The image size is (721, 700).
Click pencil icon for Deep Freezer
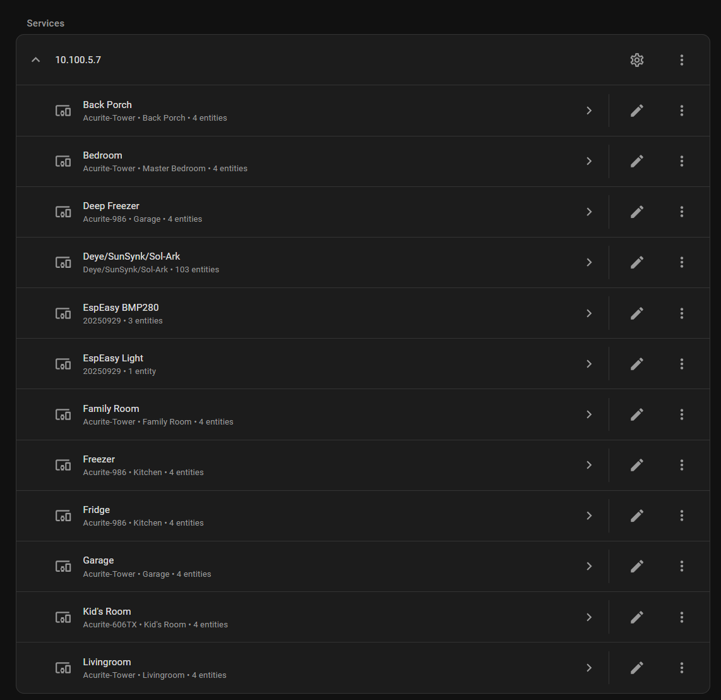637,212
